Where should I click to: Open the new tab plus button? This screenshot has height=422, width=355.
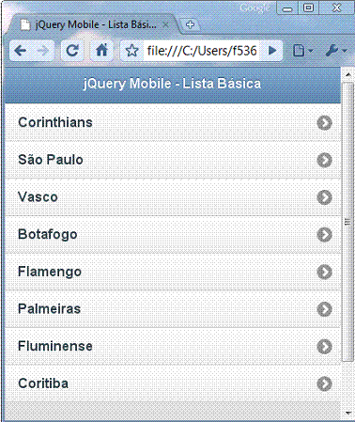[190, 24]
